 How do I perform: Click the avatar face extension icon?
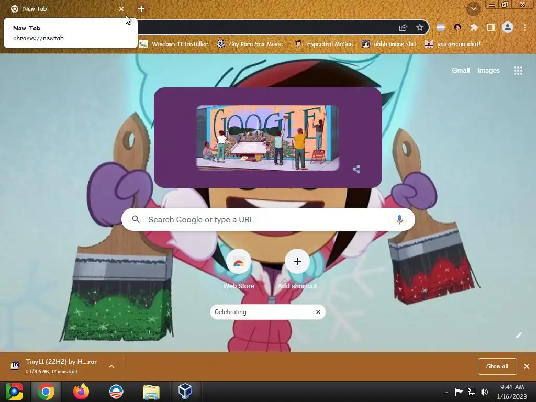[x=457, y=27]
